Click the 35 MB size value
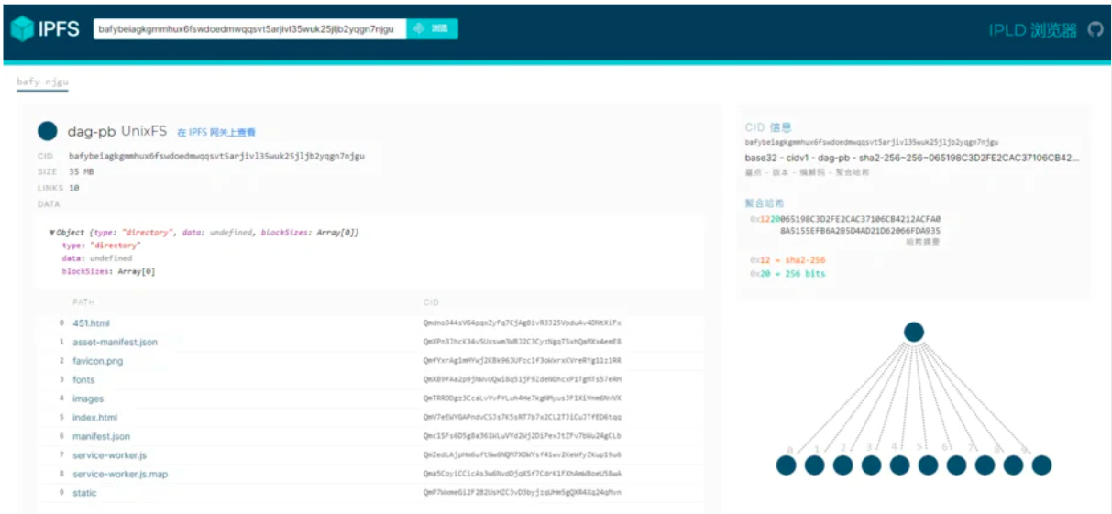The width and height of the screenshot is (1112, 514). click(82, 171)
